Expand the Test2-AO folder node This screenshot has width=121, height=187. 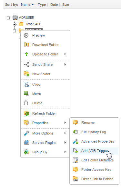[x=14, y=24]
